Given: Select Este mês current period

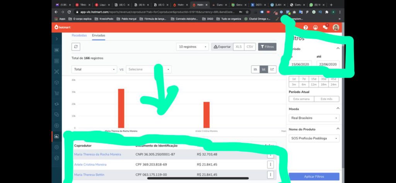Looking at the screenshot, I should 326,99.
